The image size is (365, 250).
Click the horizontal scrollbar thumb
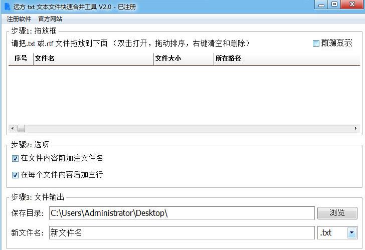pos(21,129)
